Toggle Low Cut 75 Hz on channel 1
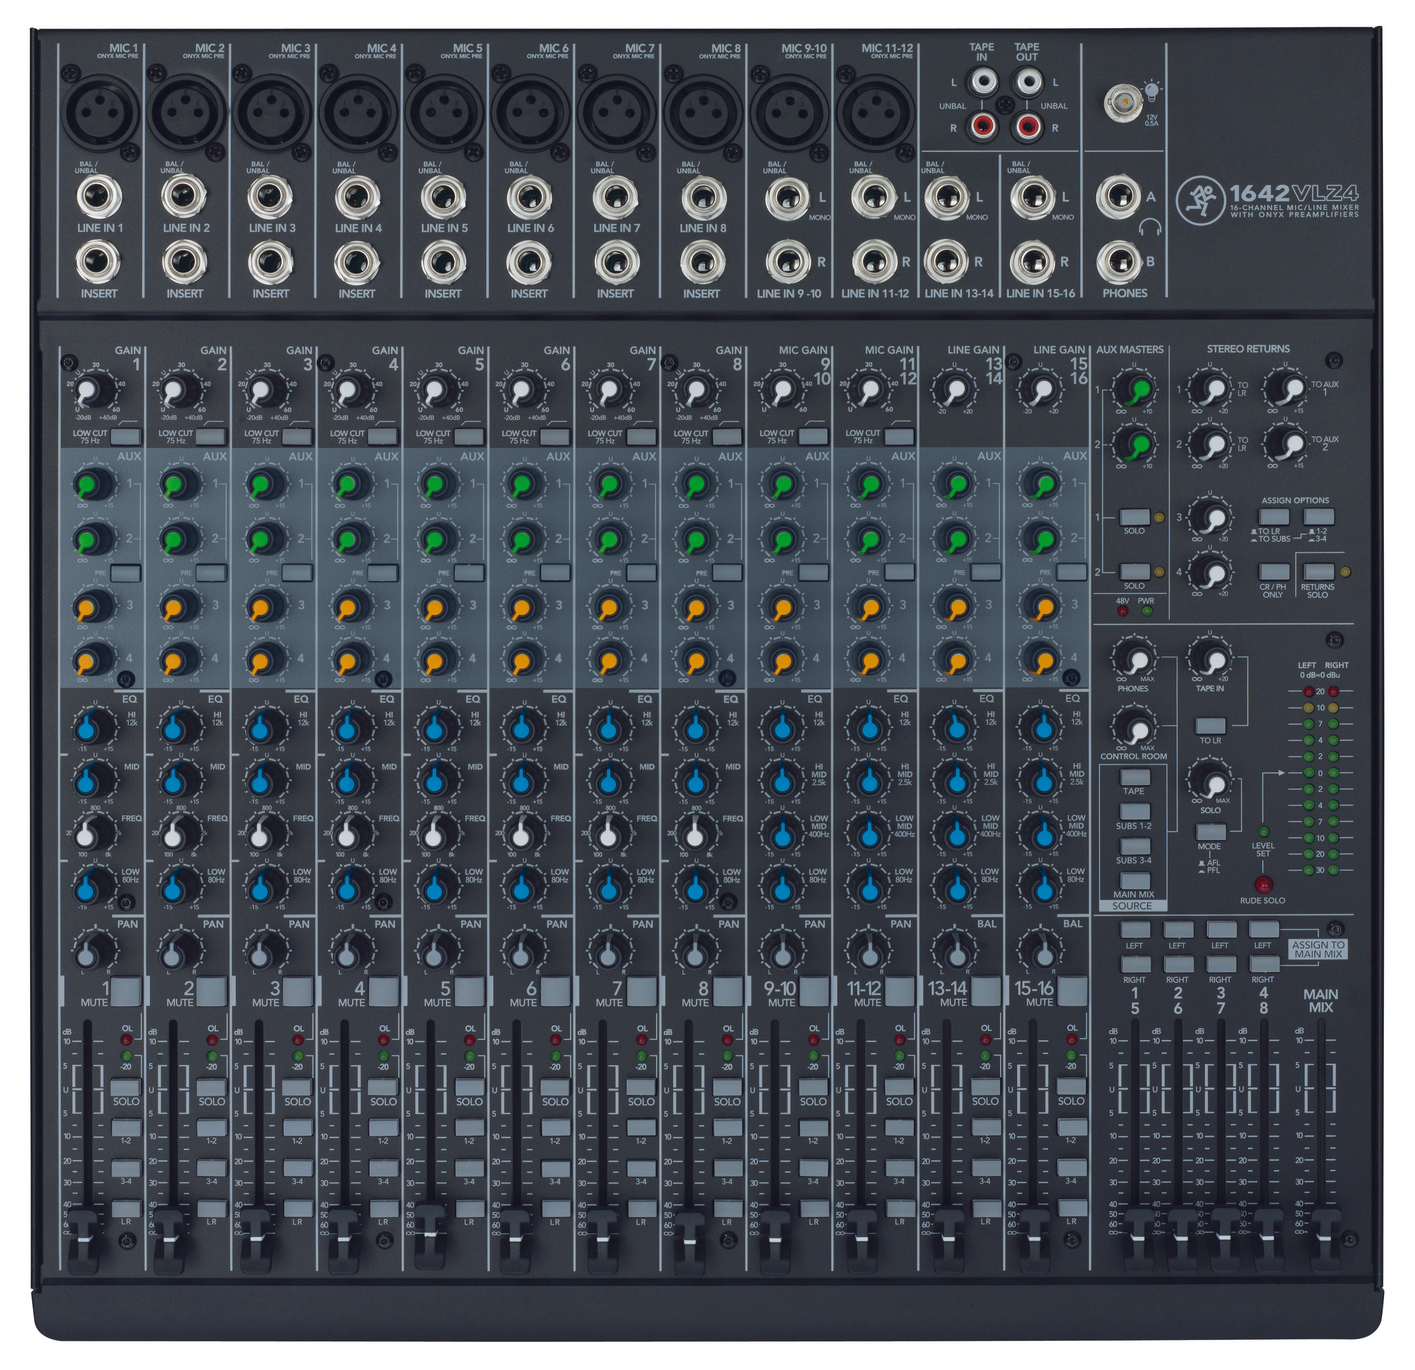This screenshot has width=1415, height=1370. (x=126, y=436)
